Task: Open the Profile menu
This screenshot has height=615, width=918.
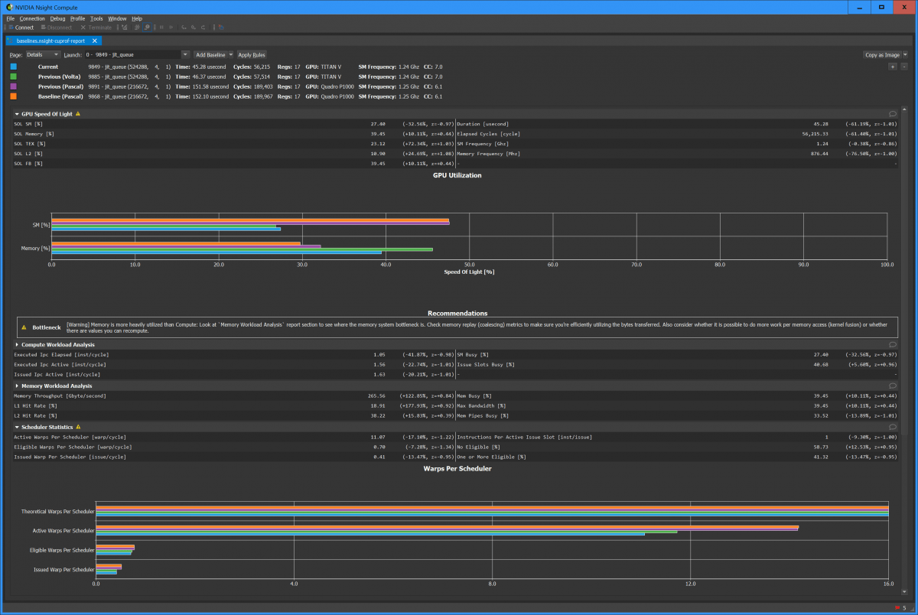Action: coord(77,18)
